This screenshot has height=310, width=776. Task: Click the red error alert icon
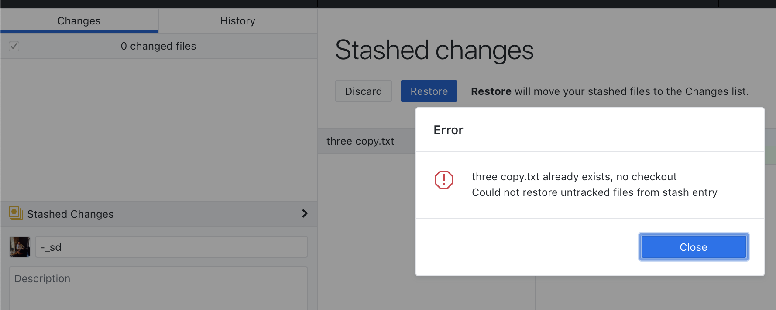coord(443,179)
